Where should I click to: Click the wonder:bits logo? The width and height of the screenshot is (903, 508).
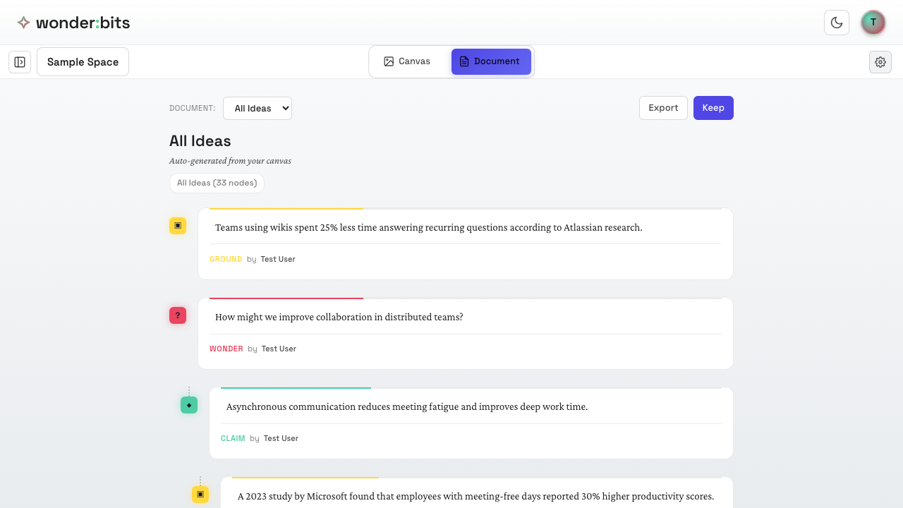pos(73,23)
